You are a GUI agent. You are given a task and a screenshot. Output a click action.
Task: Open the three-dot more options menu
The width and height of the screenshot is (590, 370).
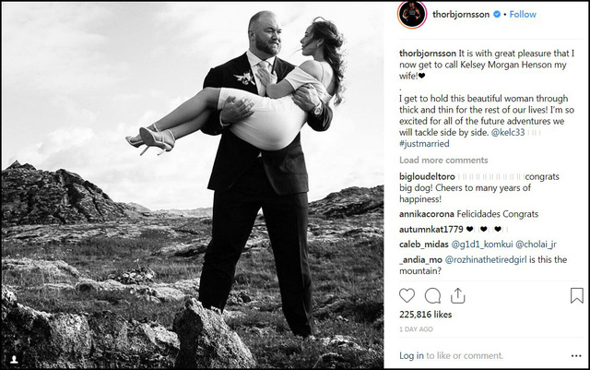576,355
